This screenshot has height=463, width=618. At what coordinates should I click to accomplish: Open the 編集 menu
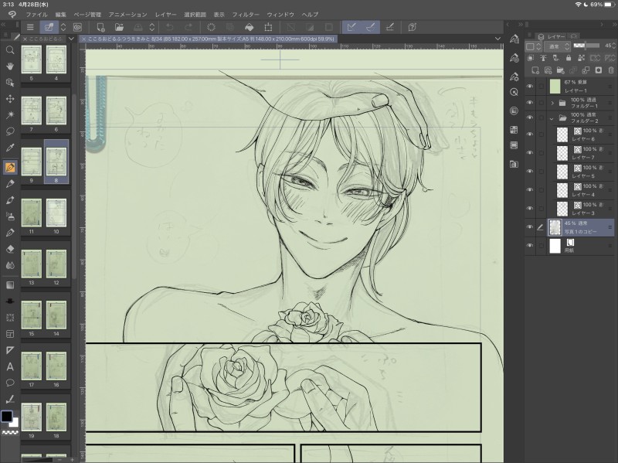coord(61,15)
